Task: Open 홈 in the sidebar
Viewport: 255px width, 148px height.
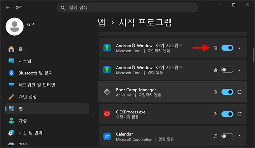Action: pos(47,49)
